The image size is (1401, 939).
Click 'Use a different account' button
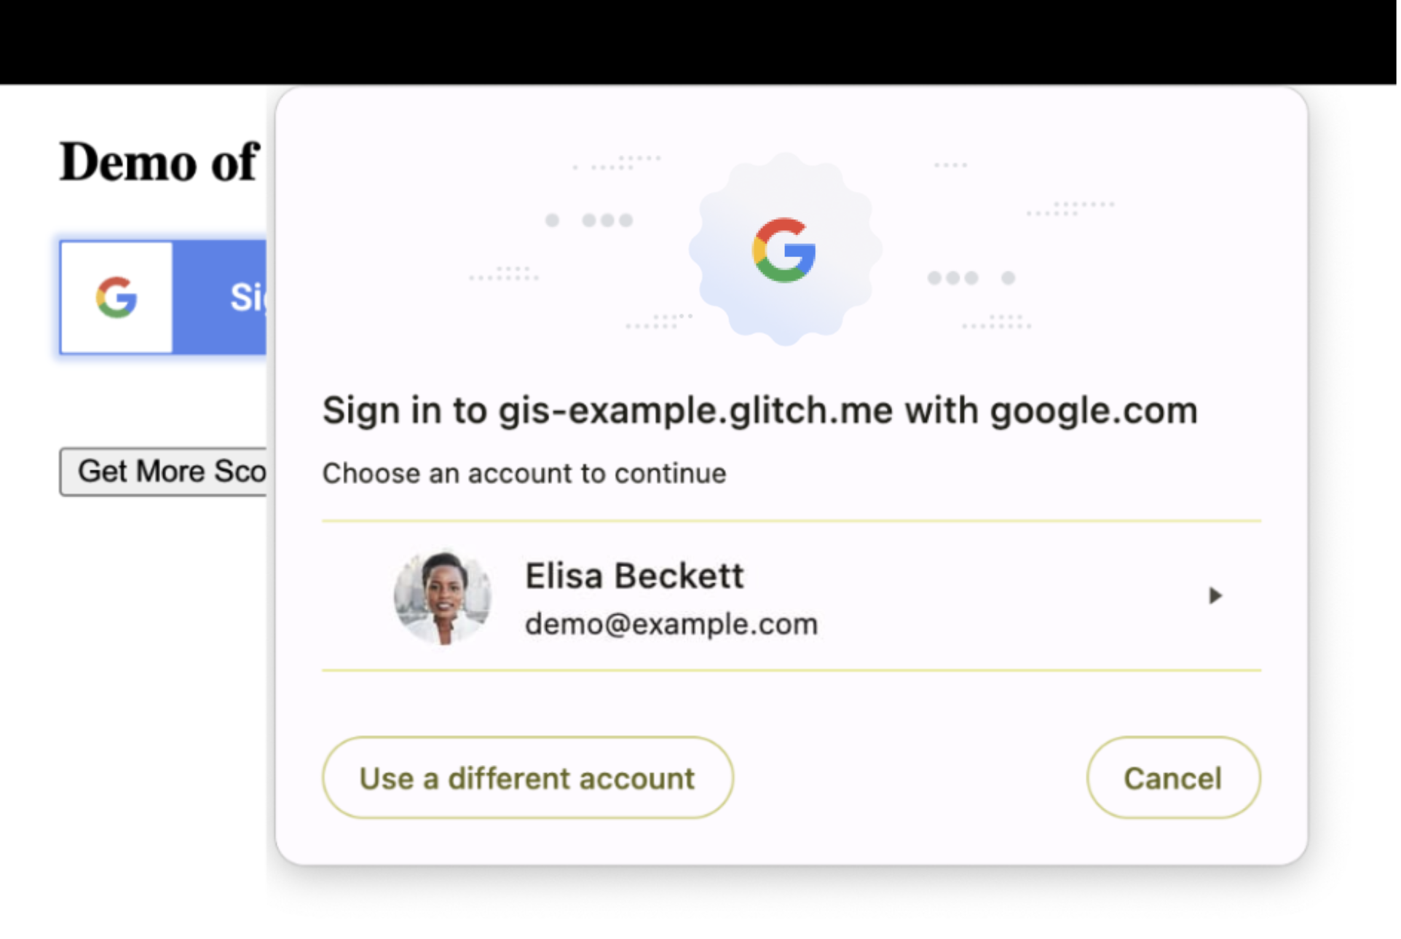(x=526, y=777)
